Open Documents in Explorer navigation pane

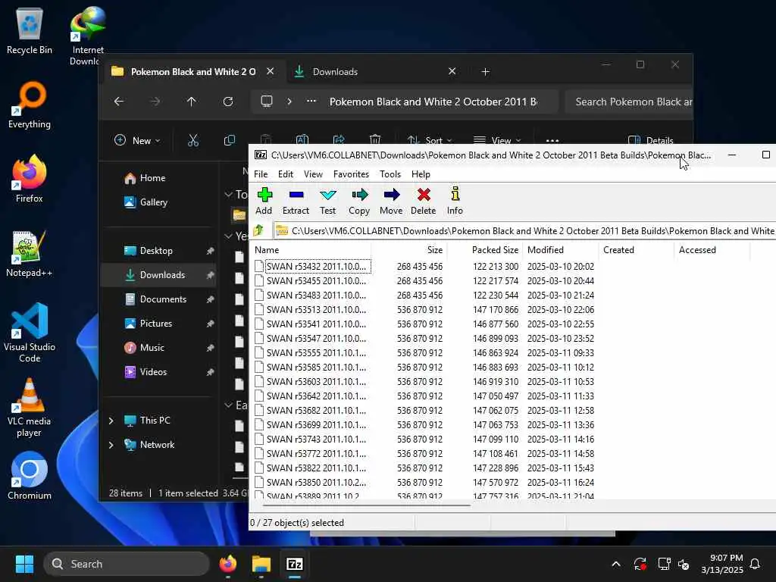click(x=159, y=299)
